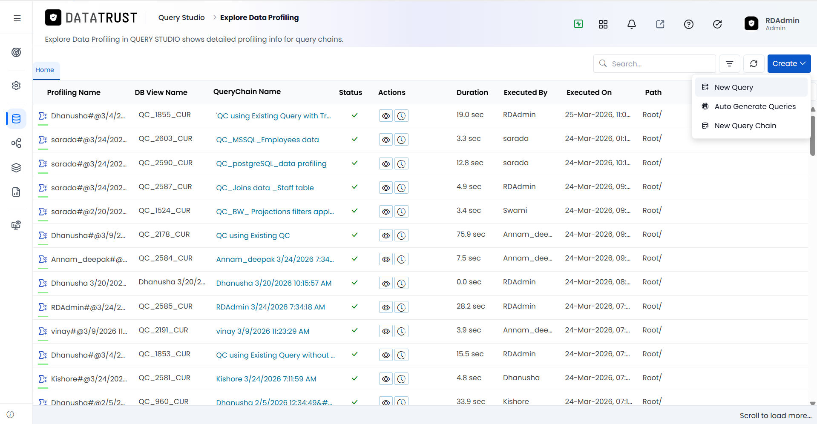Collapse the Create dropdown button
The height and width of the screenshot is (424, 817).
tap(789, 63)
